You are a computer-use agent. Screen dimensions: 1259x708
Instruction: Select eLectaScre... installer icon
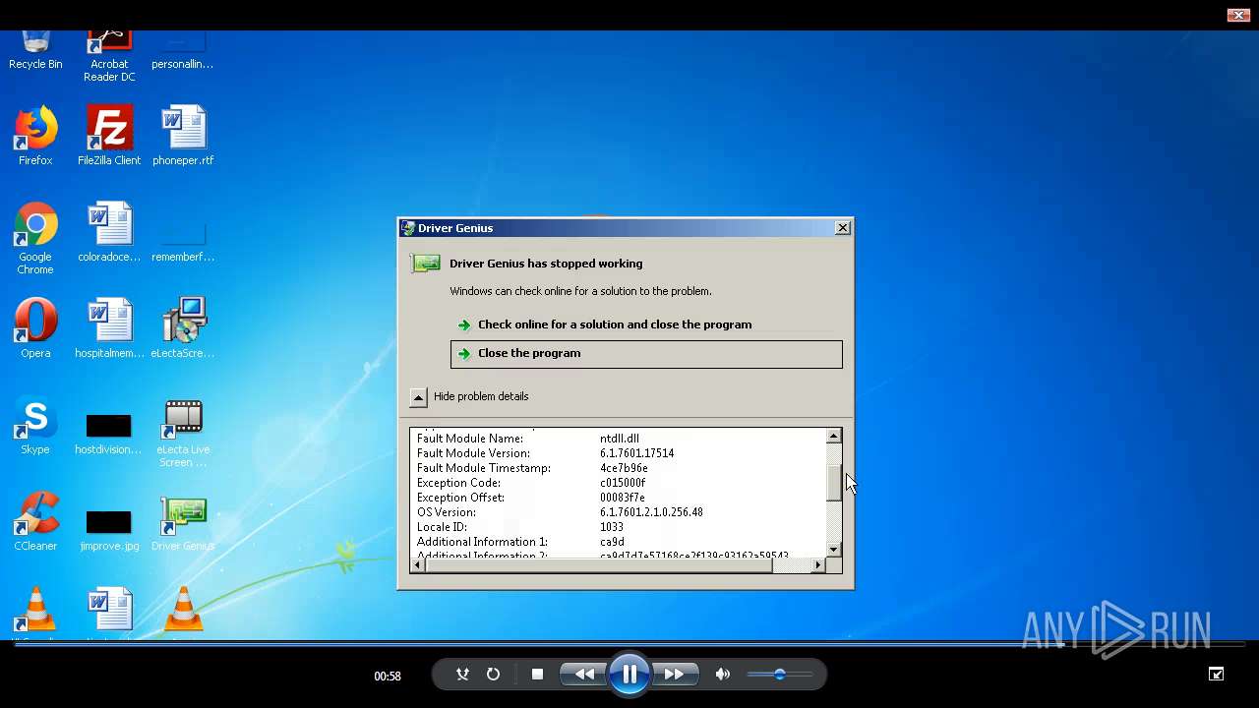[183, 328]
